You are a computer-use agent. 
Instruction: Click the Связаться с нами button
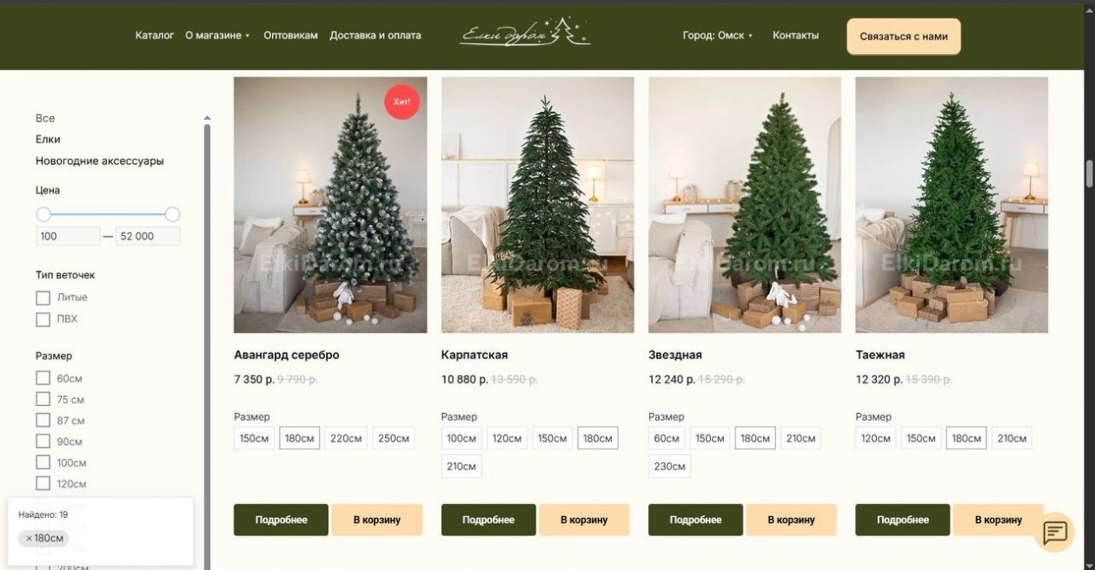(x=904, y=36)
